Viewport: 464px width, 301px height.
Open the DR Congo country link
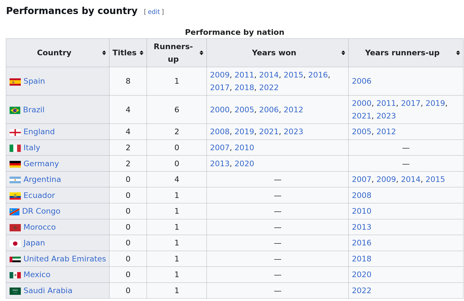pyautogui.click(x=41, y=211)
